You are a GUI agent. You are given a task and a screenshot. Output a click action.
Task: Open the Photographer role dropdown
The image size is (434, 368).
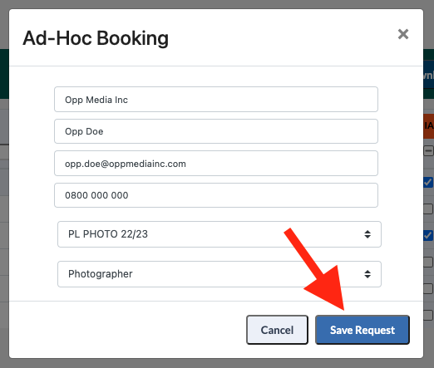[219, 274]
